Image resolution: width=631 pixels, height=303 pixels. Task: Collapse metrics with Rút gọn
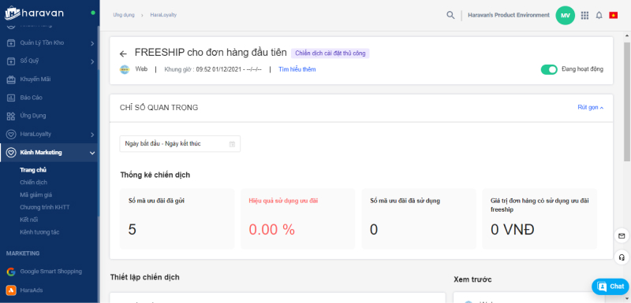click(590, 108)
